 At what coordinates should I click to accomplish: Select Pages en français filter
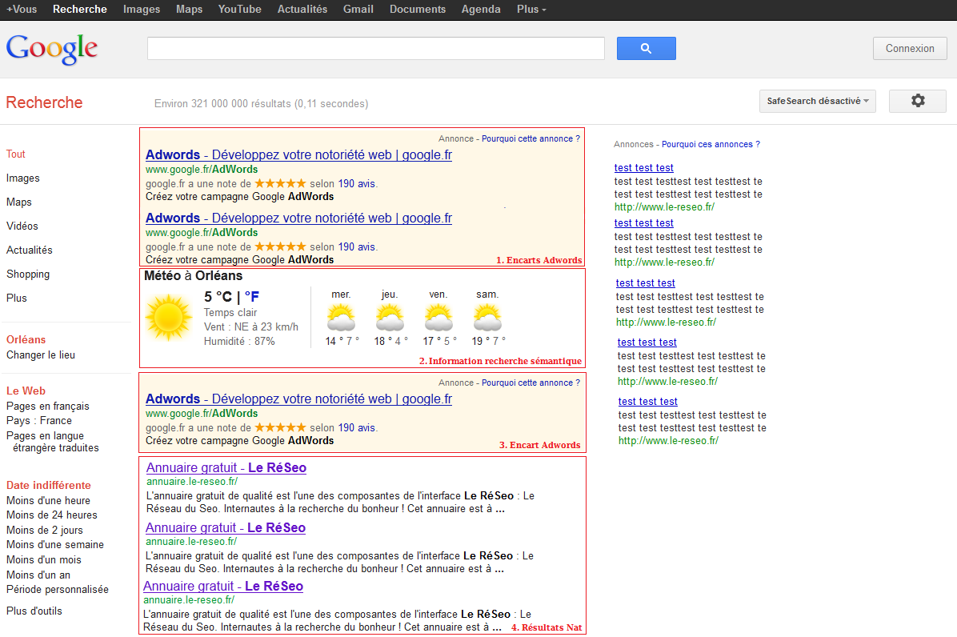47,407
